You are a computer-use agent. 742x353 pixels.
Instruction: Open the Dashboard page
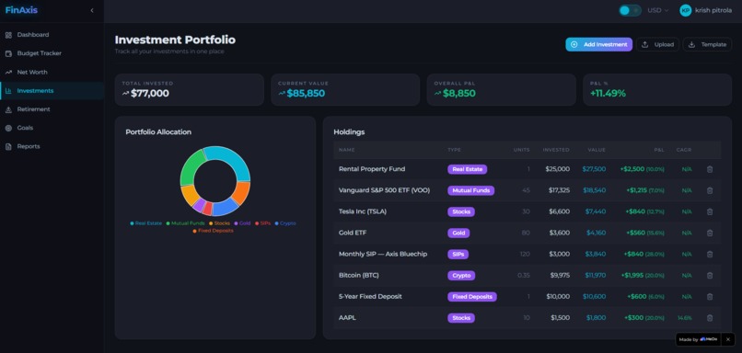point(52,35)
